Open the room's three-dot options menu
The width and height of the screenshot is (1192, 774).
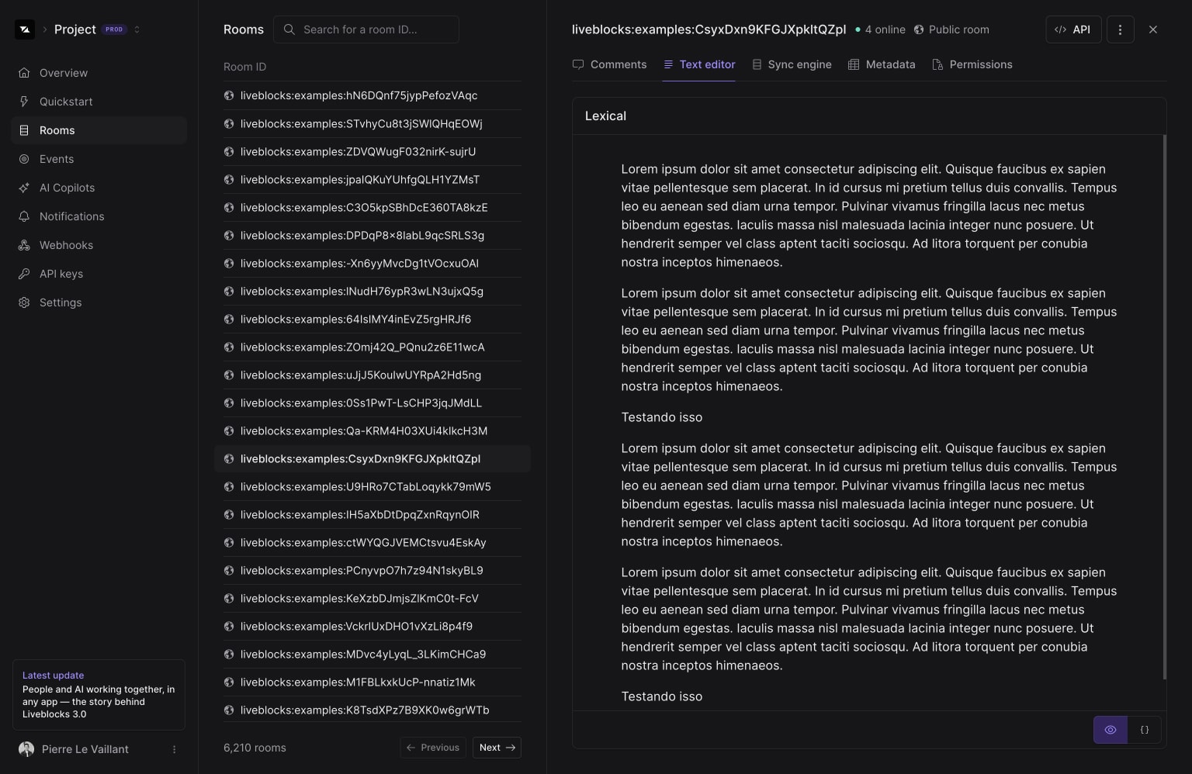coord(1119,29)
